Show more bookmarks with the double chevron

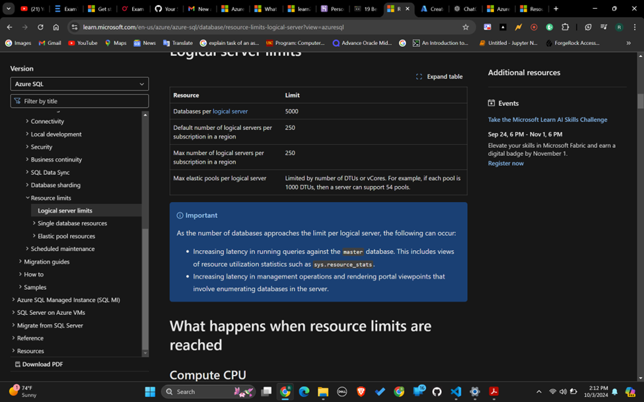coord(628,43)
